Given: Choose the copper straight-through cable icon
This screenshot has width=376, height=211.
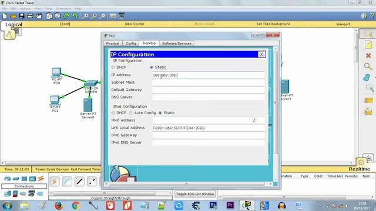Looking at the screenshot, I should (80, 182).
